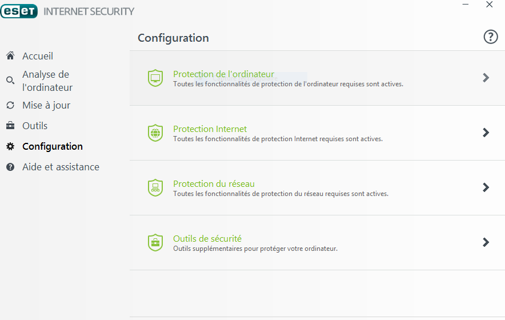Expand Outils de sécurité using its chevron
505x320 pixels.
(x=486, y=242)
